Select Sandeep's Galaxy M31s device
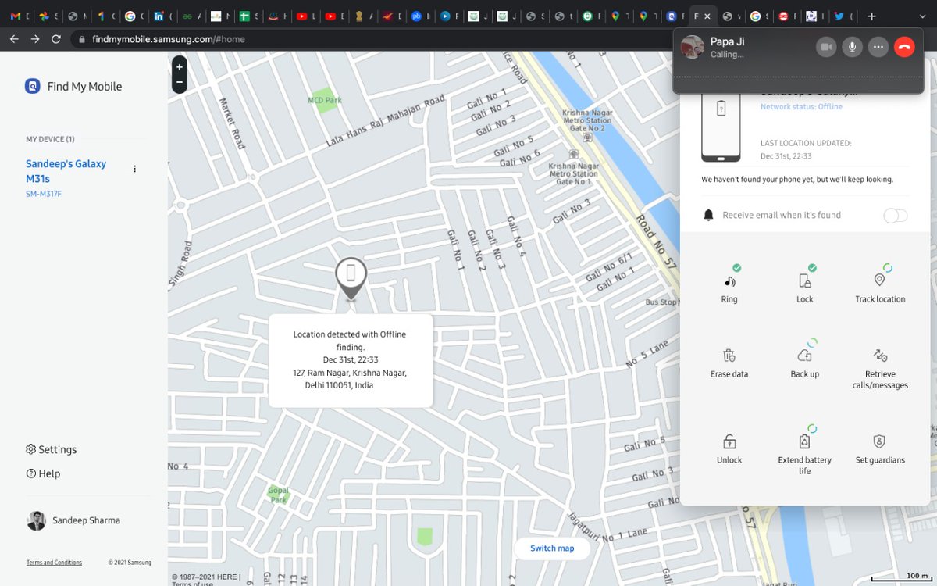 point(66,171)
